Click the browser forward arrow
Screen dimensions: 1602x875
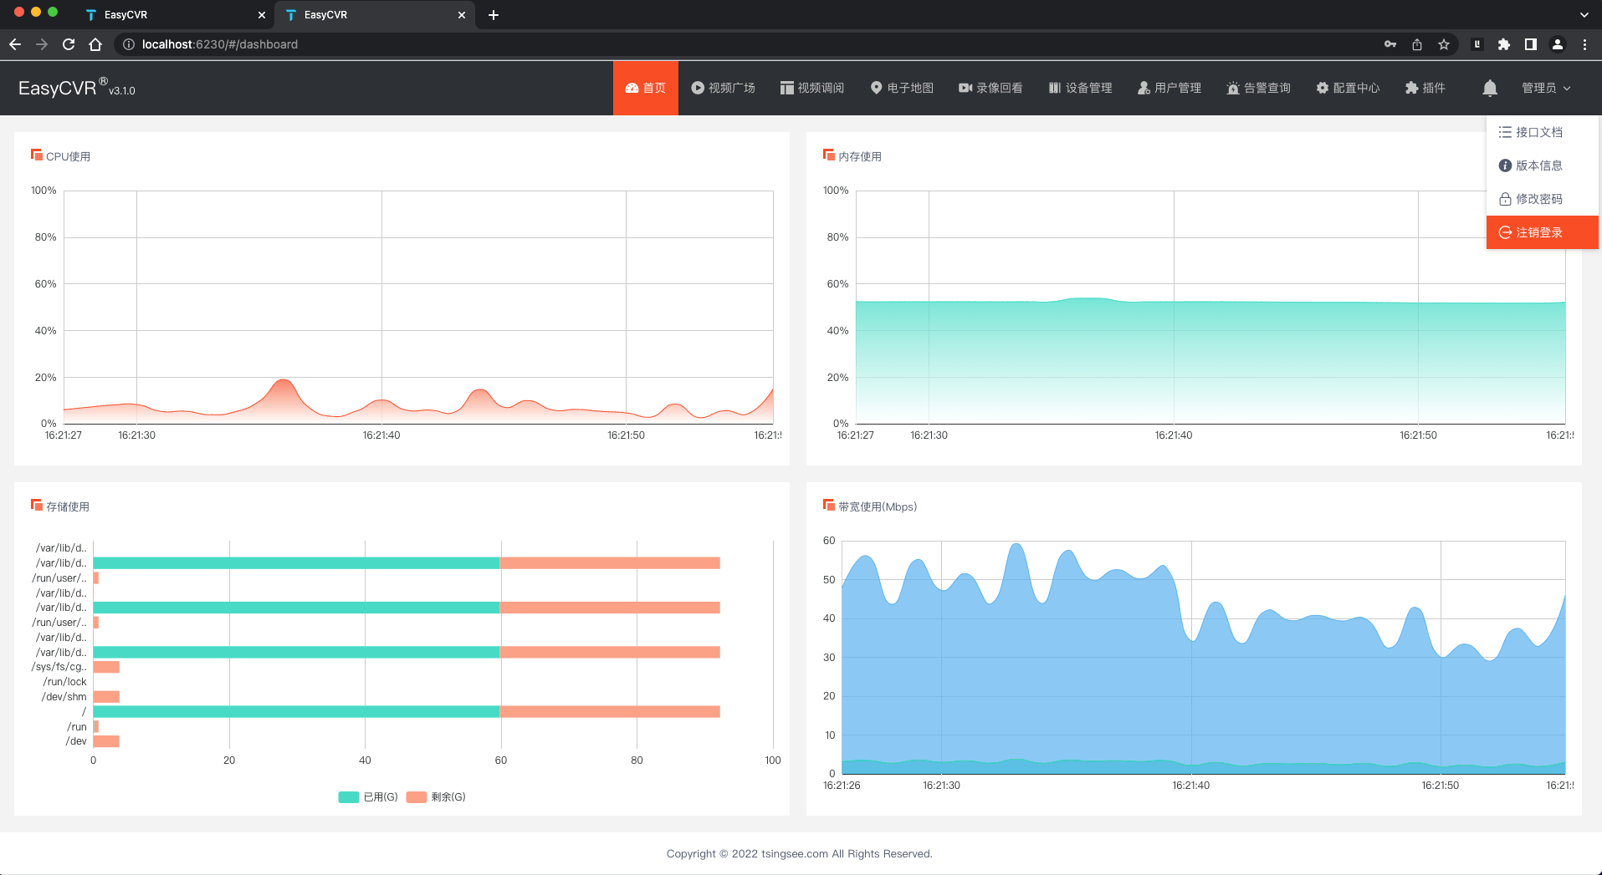tap(42, 44)
